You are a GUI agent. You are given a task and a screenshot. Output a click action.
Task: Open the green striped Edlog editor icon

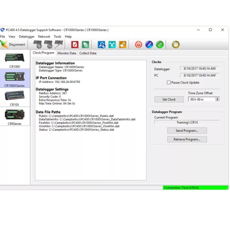click(160, 44)
